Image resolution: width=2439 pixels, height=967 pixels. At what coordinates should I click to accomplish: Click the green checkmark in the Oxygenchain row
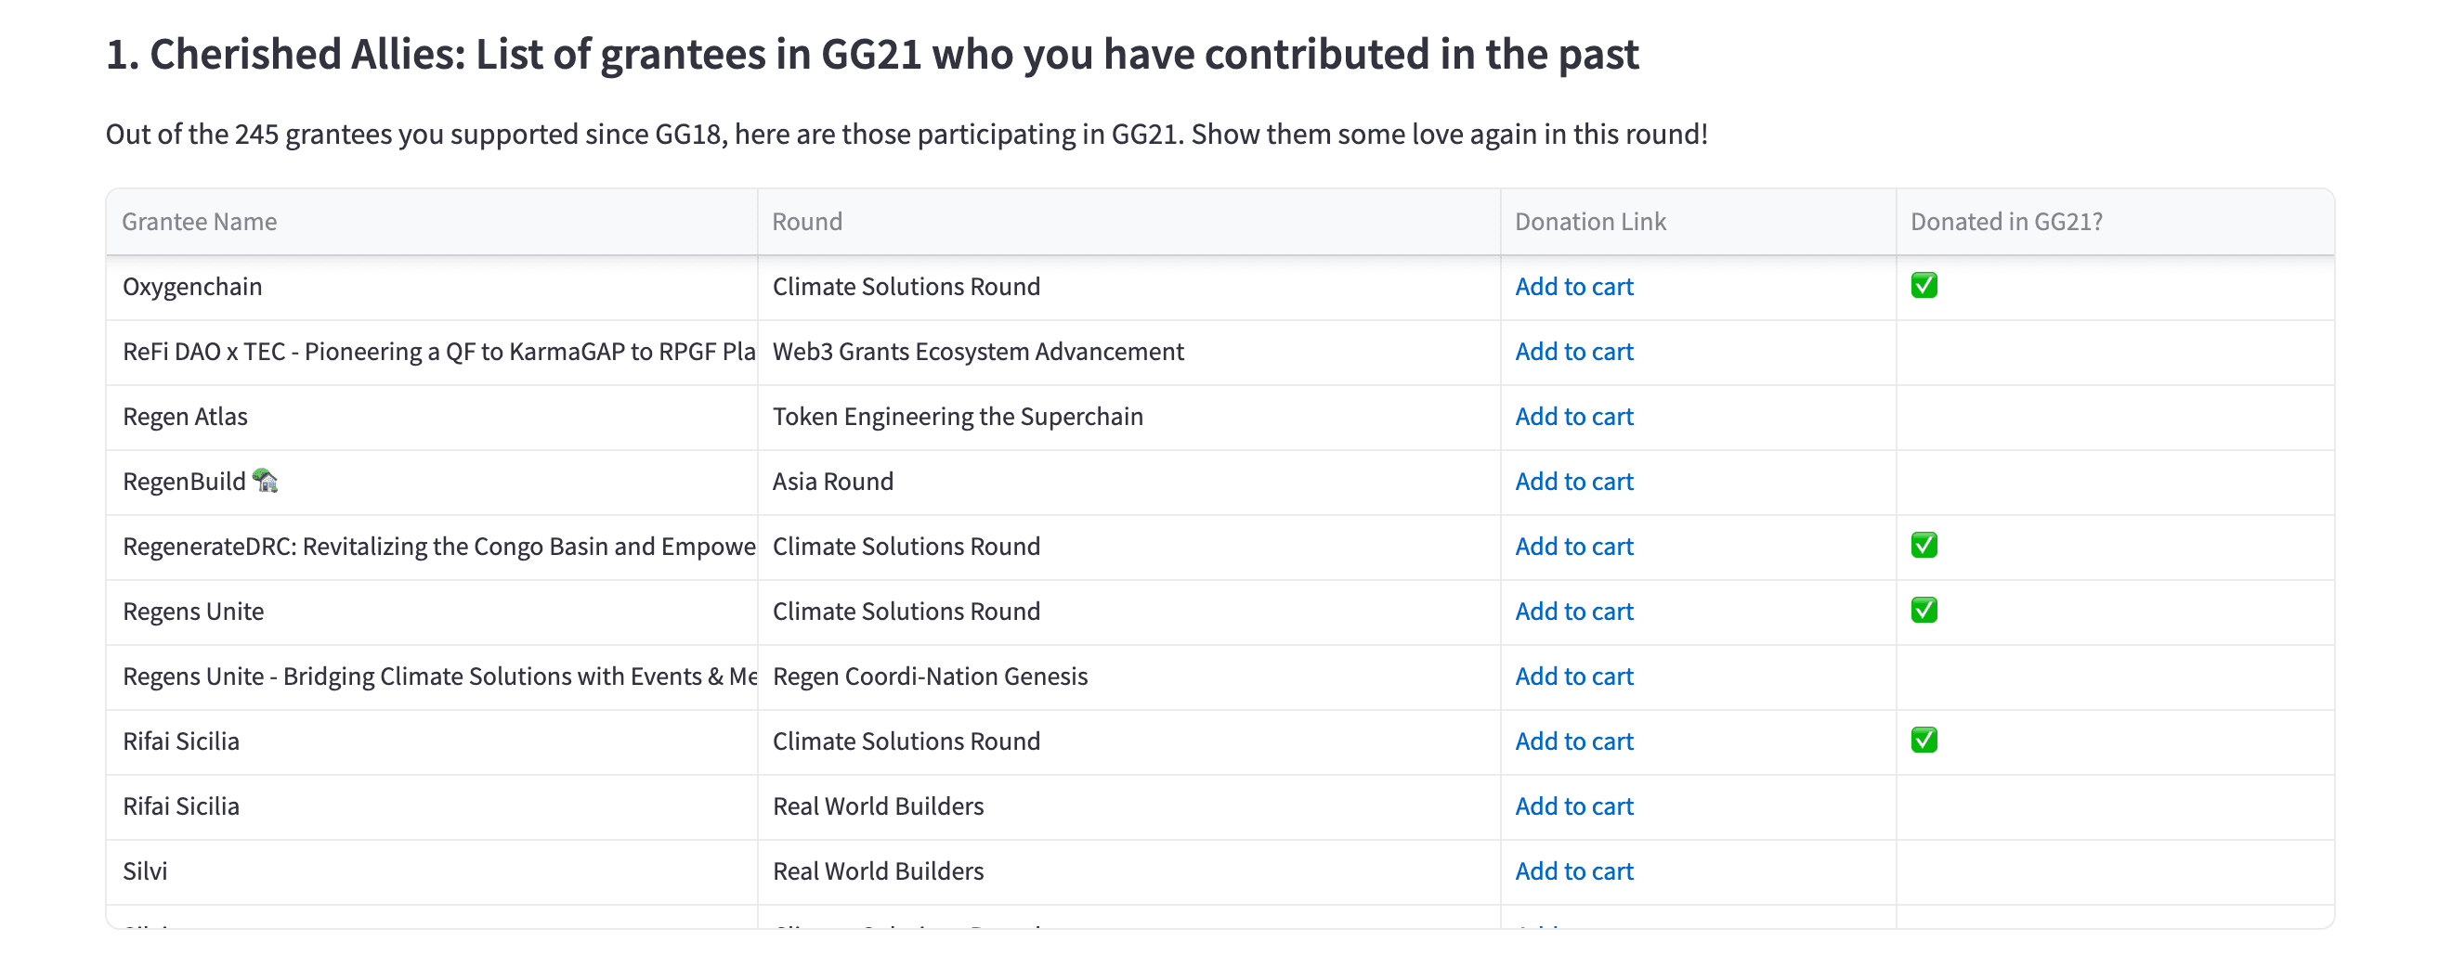click(1923, 286)
